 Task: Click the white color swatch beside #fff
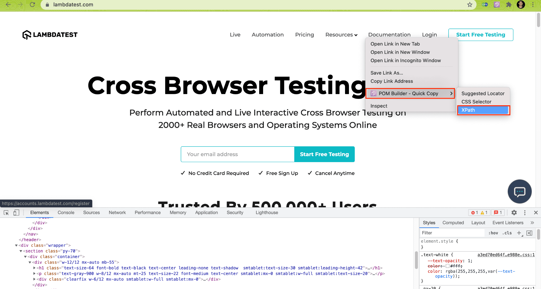pos(447,266)
